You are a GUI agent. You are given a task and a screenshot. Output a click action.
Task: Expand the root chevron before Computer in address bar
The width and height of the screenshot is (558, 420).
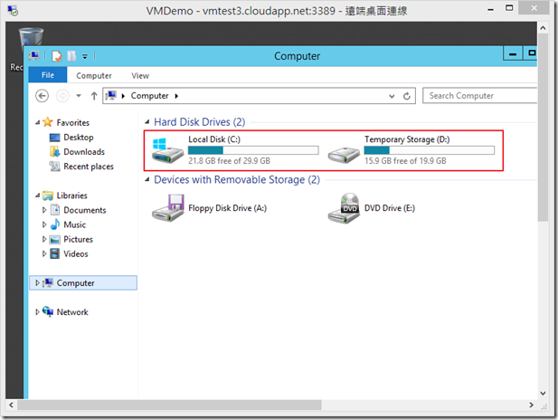pyautogui.click(x=123, y=96)
